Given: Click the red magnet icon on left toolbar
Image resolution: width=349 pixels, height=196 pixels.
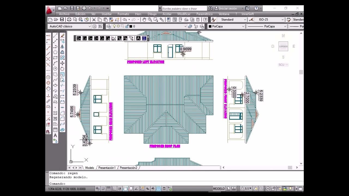Looking at the screenshot, I should point(48,132).
